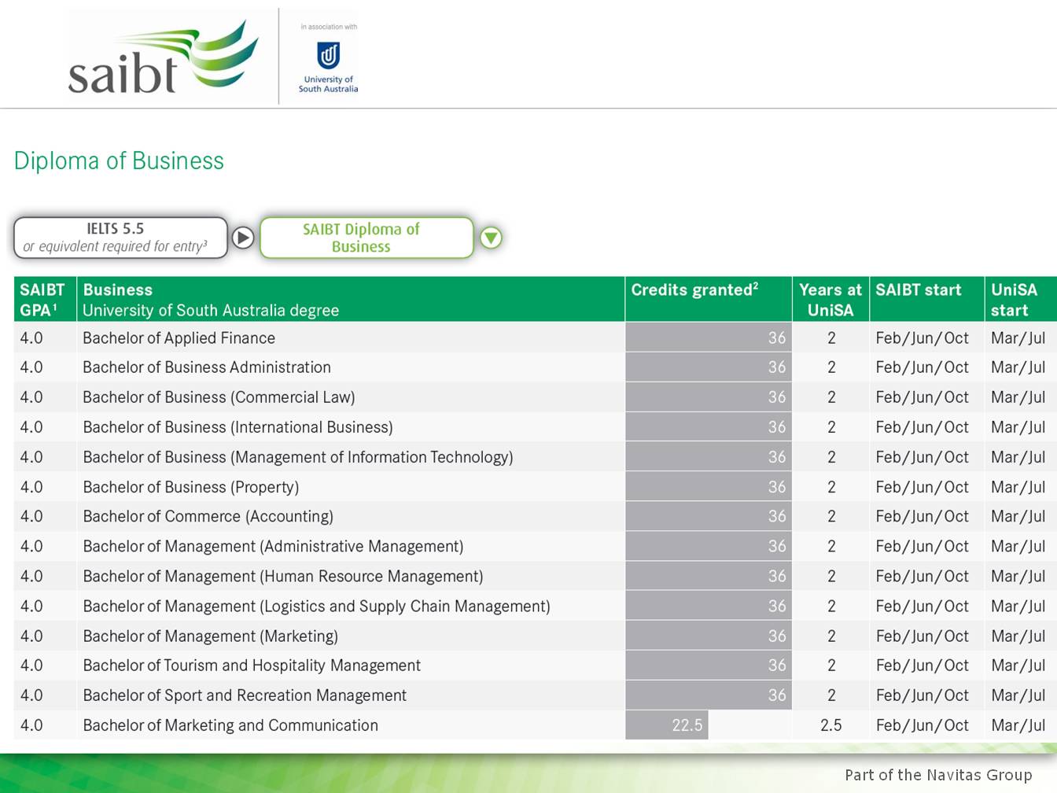Click the 36 credits bar for Applied Finance
Image resolution: width=1057 pixels, height=793 pixels.
[x=709, y=338]
